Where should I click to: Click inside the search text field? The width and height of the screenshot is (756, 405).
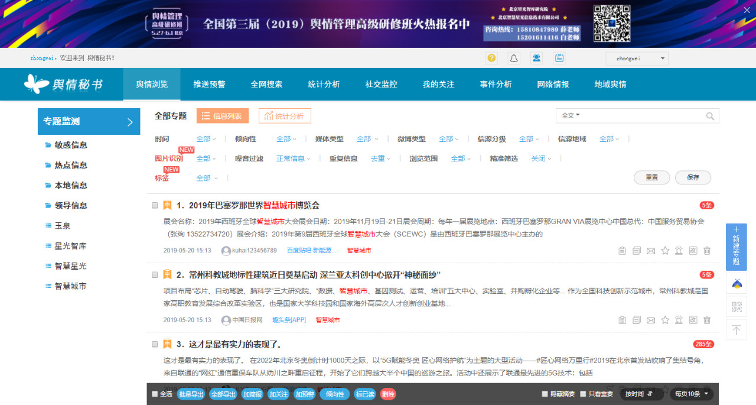coord(643,116)
